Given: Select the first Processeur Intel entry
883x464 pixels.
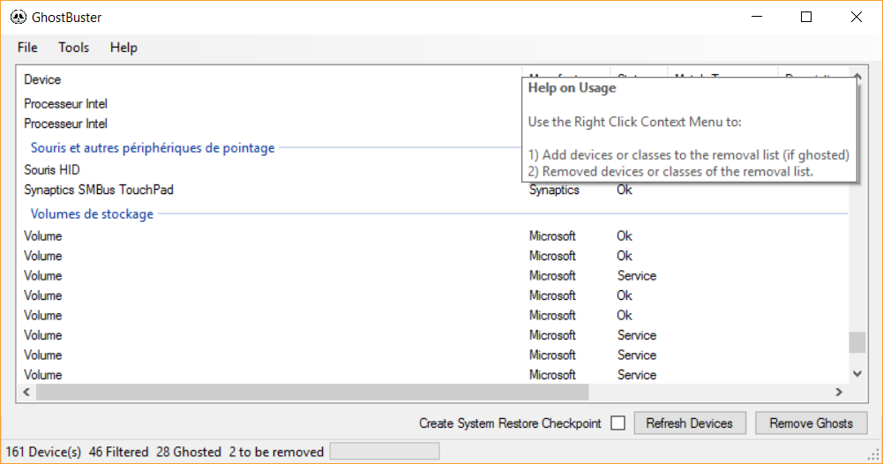Looking at the screenshot, I should pyautogui.click(x=65, y=104).
